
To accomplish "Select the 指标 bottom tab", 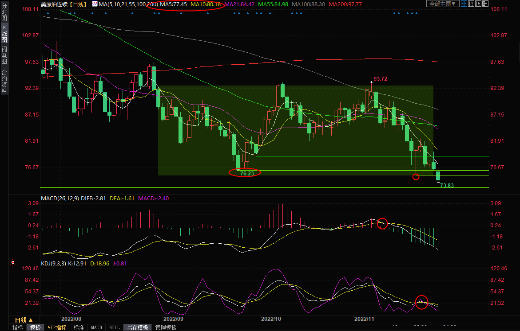I will 18,327.
